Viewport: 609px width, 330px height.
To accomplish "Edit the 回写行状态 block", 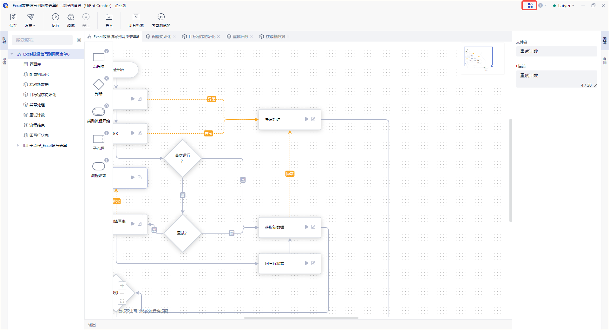I will (313, 263).
